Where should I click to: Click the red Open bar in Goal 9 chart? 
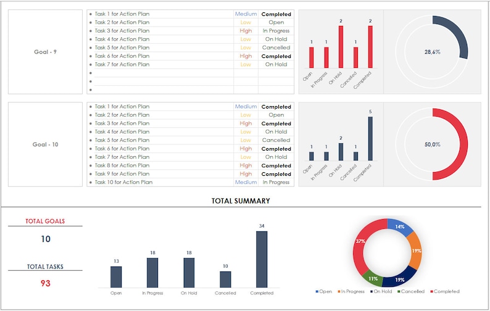pyautogui.click(x=312, y=57)
